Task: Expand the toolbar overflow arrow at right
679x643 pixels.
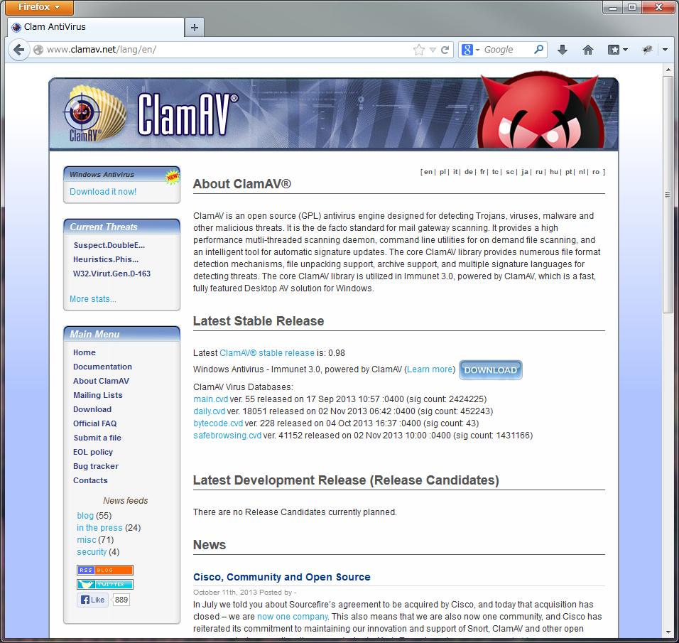Action: pyautogui.click(x=665, y=50)
